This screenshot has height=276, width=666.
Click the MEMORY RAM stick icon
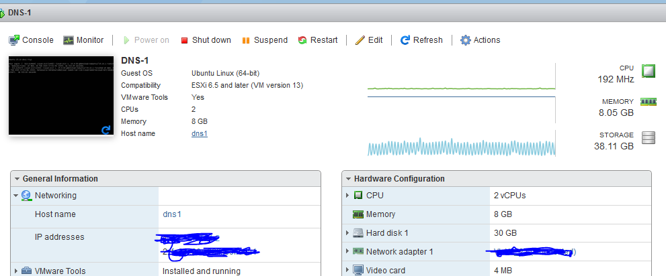click(648, 102)
